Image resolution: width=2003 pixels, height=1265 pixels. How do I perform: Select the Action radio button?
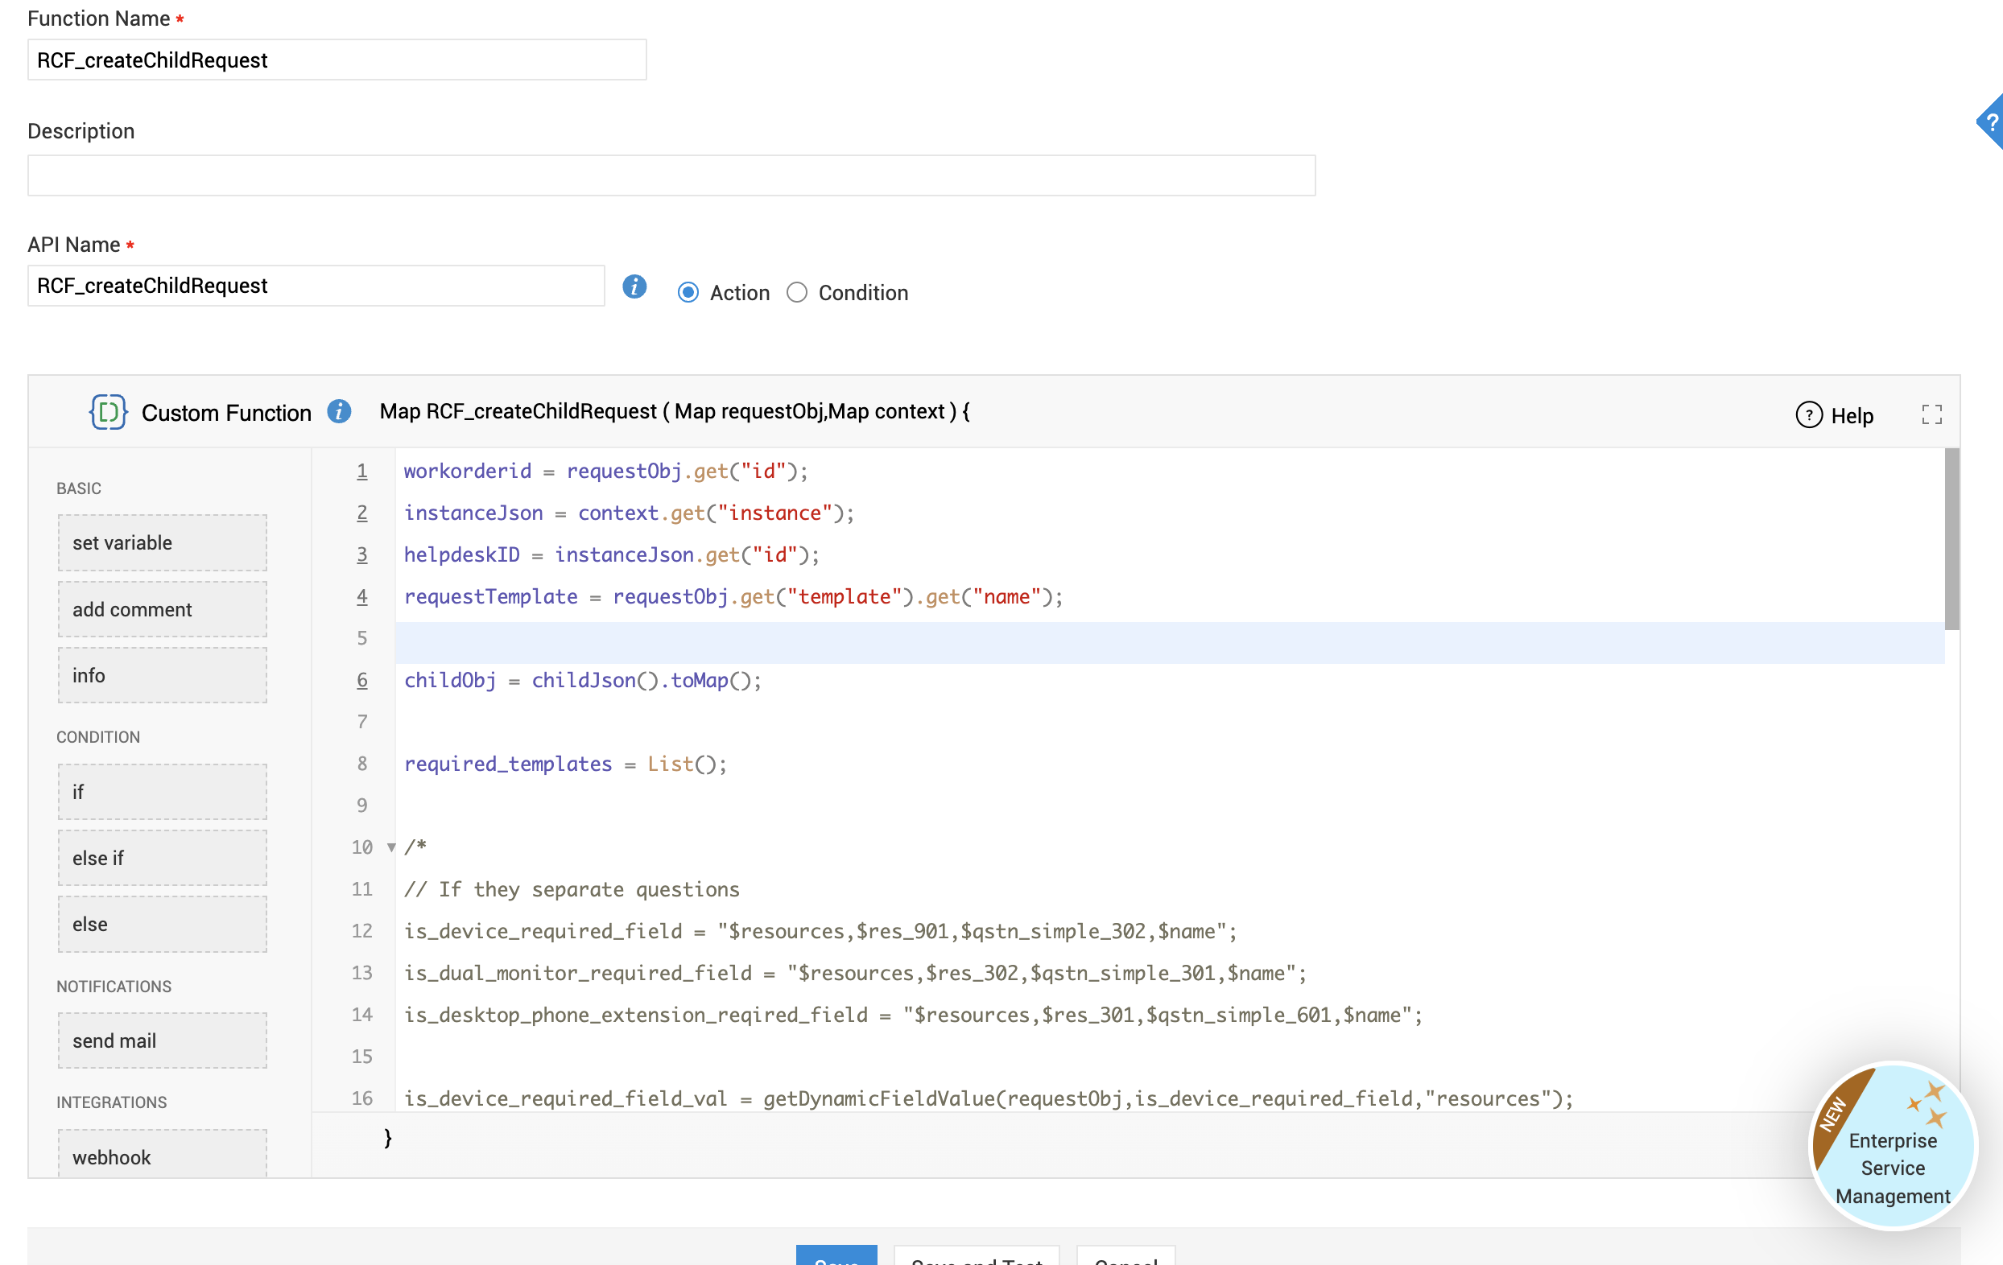tap(688, 293)
